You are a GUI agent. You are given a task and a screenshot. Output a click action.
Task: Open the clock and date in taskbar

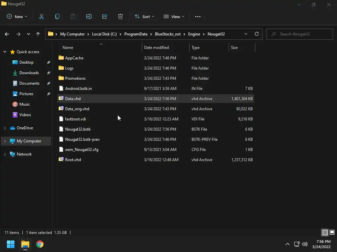pos(322,244)
